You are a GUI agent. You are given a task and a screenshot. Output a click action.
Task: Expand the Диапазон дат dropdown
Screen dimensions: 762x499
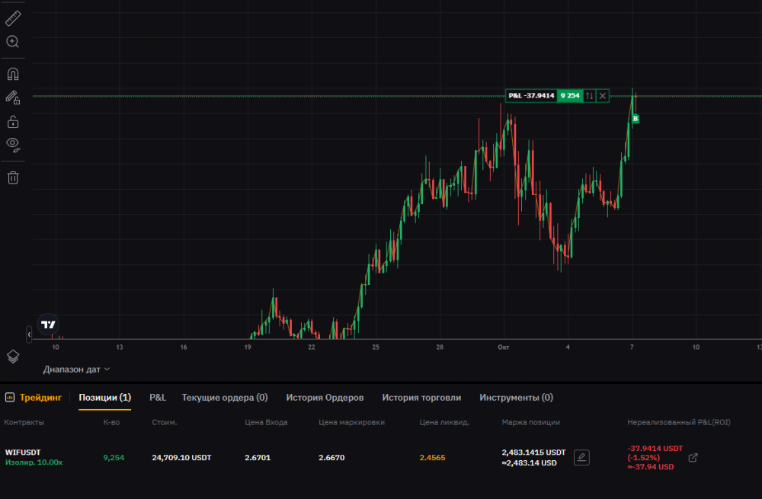coord(76,369)
